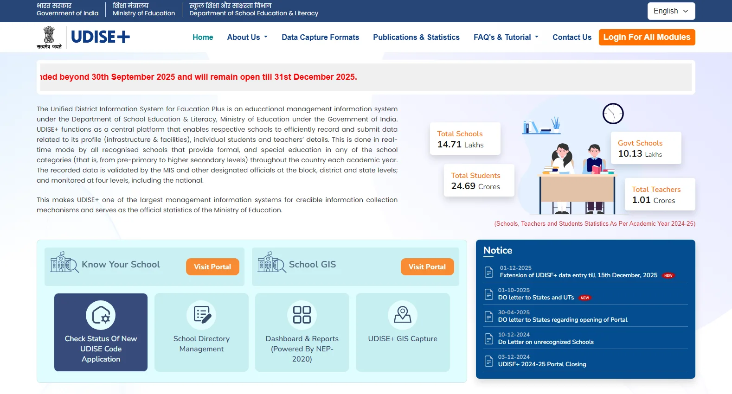Click the scrolling red announcement text
The height and width of the screenshot is (394, 732).
[x=199, y=77]
